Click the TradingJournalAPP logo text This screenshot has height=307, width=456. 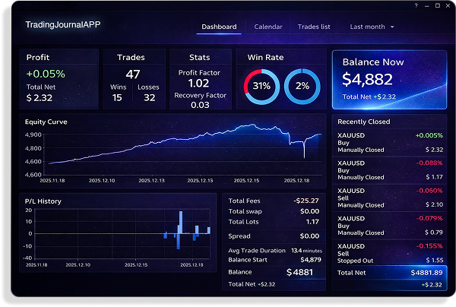pos(63,24)
